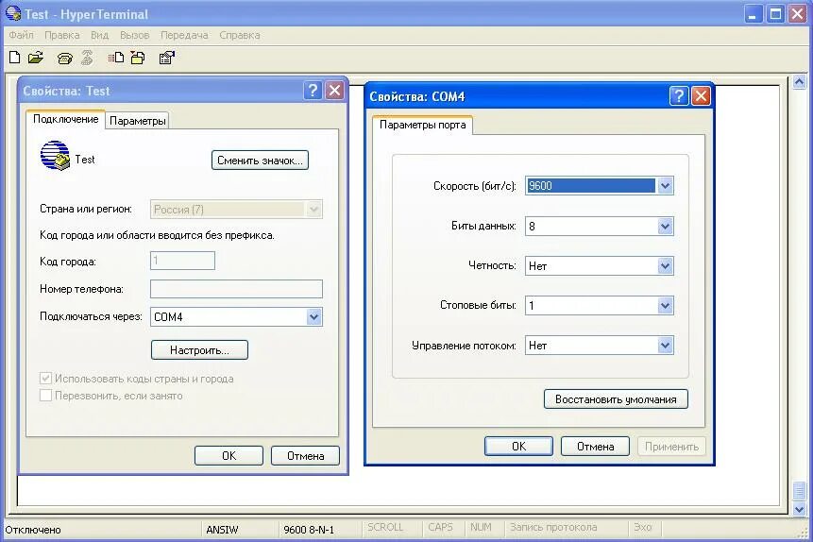Screen dimensions: 813x542
Task: Open the Справка menu
Action: [240, 35]
